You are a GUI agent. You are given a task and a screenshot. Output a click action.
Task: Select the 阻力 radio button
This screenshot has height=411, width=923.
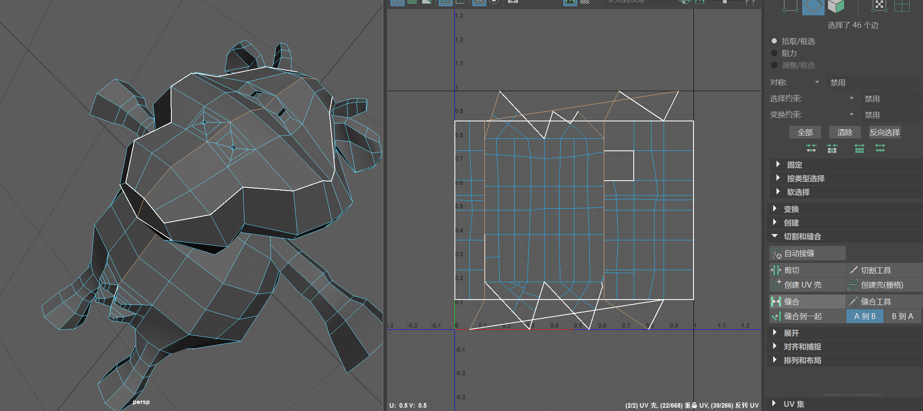(774, 53)
